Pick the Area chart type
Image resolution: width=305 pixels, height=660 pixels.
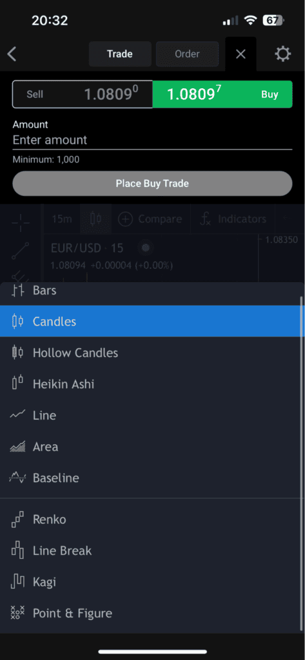click(x=150, y=447)
